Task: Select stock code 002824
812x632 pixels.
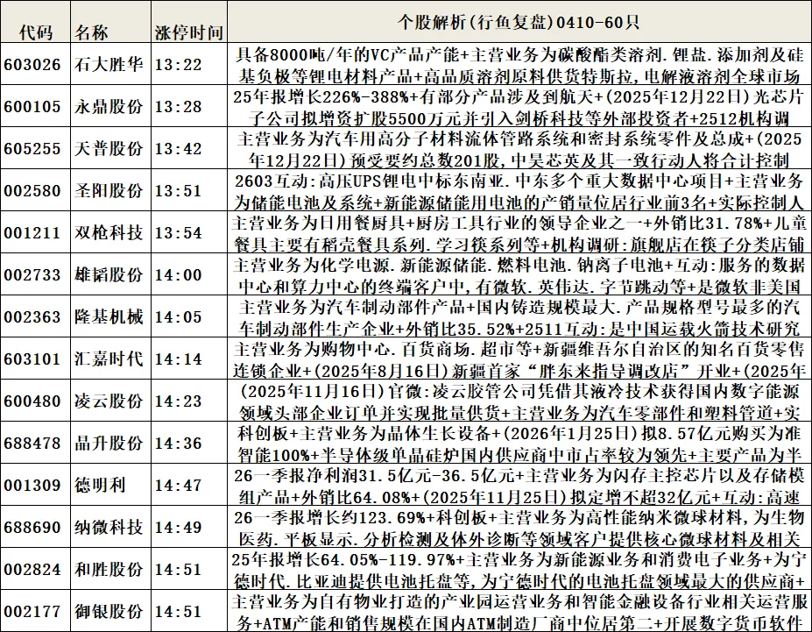Action: (x=32, y=570)
